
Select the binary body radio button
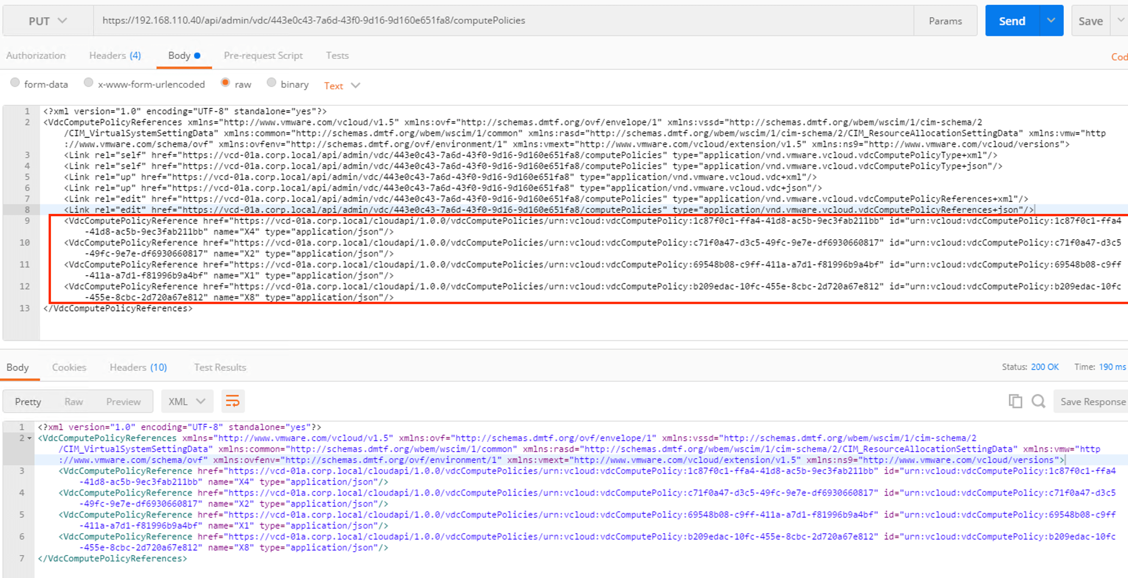coord(271,83)
